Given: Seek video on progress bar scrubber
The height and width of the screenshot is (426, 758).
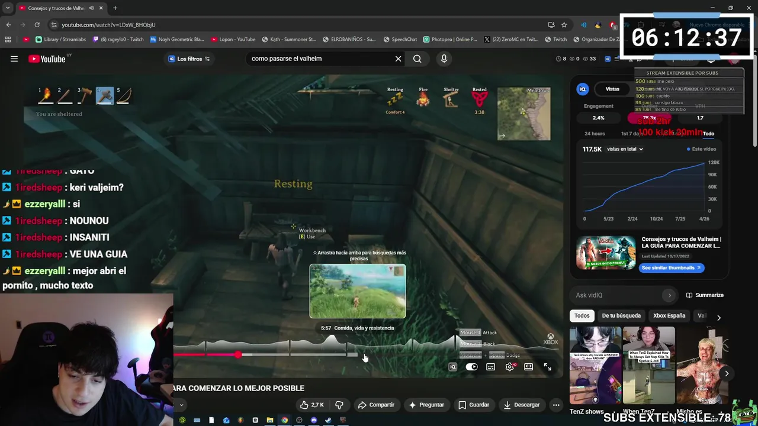Looking at the screenshot, I should (238, 354).
